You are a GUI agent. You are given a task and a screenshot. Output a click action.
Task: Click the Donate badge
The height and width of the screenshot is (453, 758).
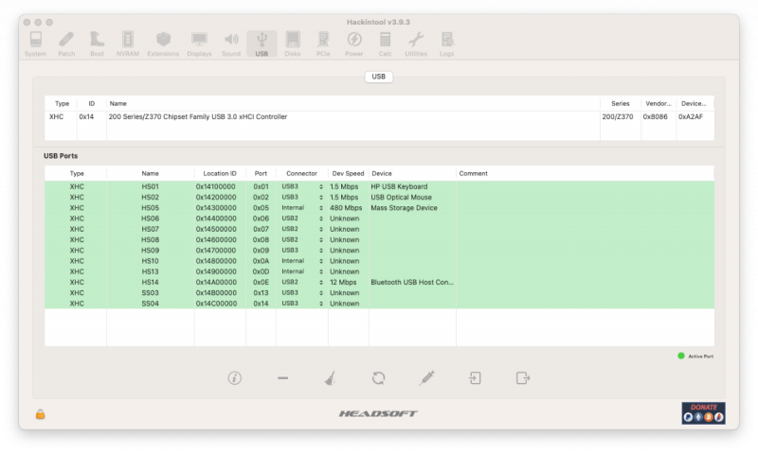(x=703, y=413)
